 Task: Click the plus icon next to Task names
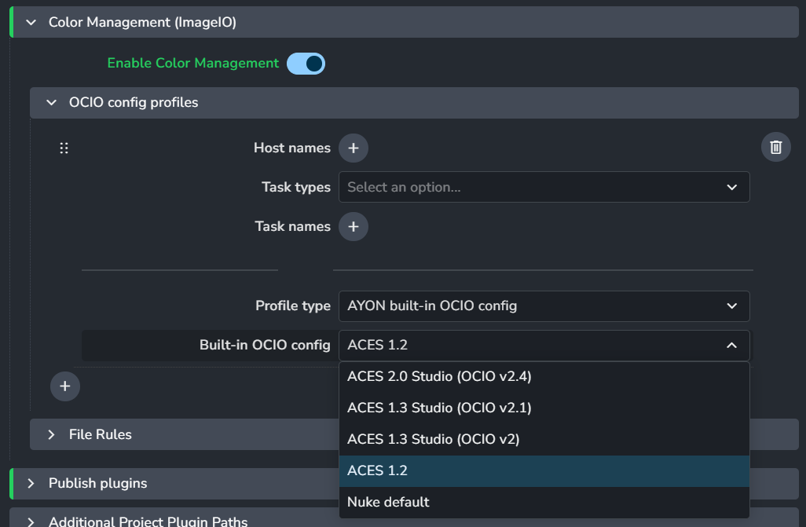(354, 226)
